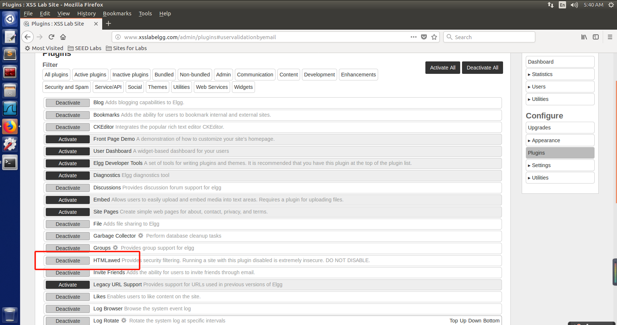Launch Firefox from the dock
617x325 pixels.
click(10, 127)
